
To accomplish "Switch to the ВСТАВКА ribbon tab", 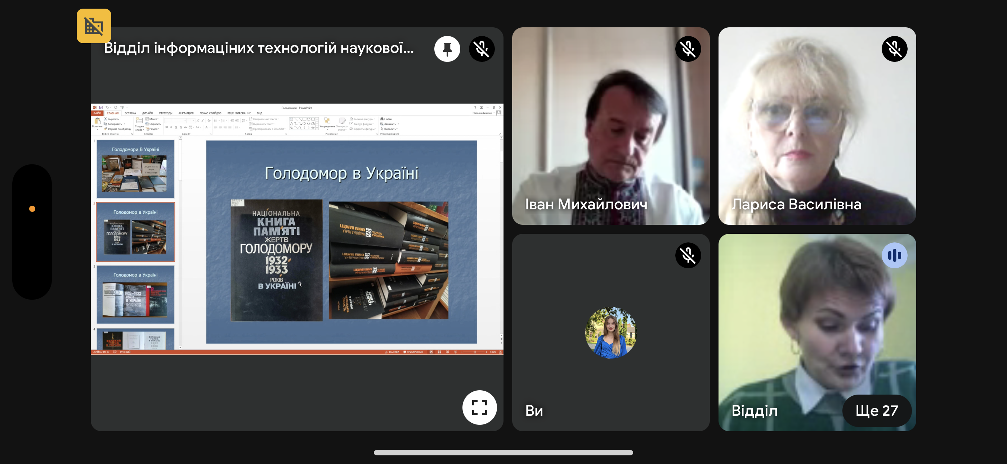I will (130, 113).
